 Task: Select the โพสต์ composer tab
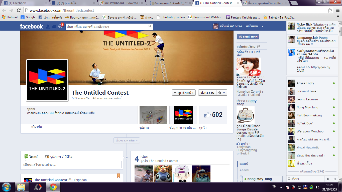31,156
